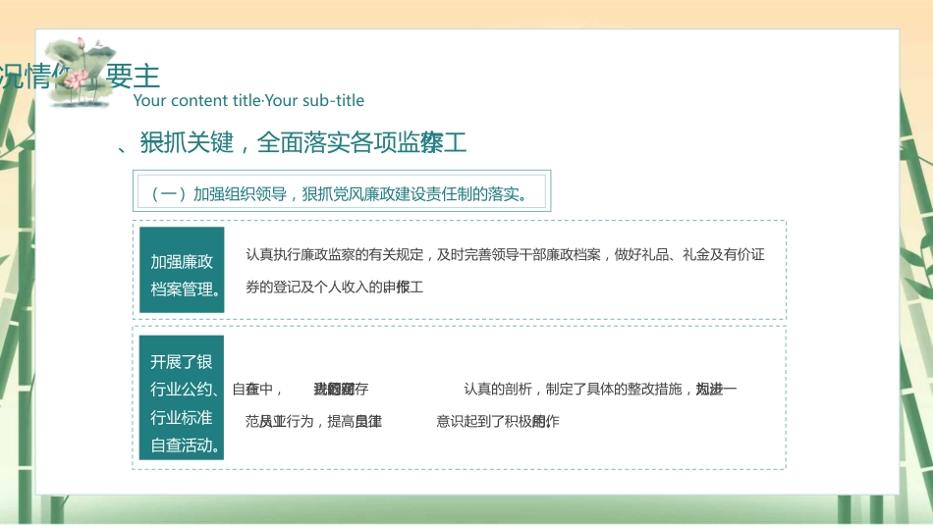This screenshot has width=933, height=525.
Task: Click the text '范员工行为，提高自律'
Action: (x=313, y=422)
